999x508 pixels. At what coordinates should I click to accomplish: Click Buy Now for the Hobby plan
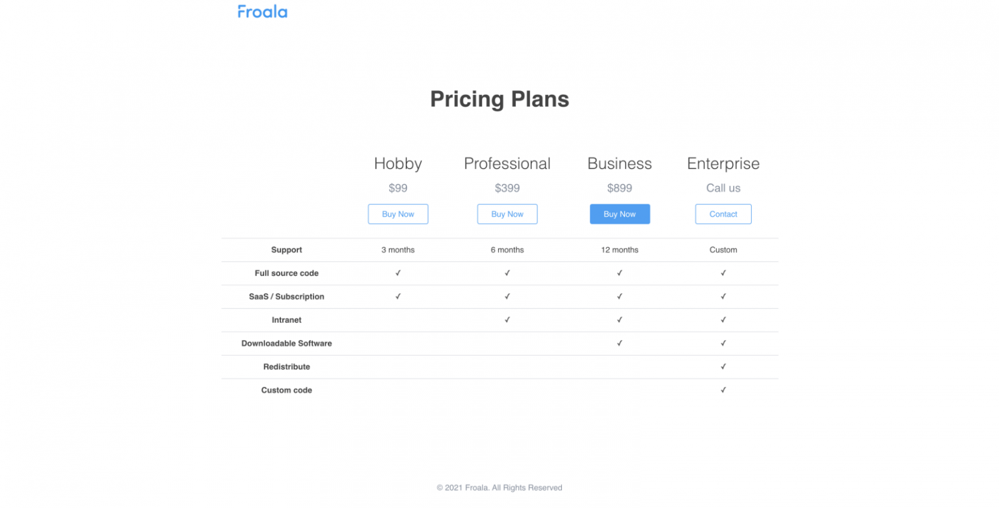[x=398, y=214]
